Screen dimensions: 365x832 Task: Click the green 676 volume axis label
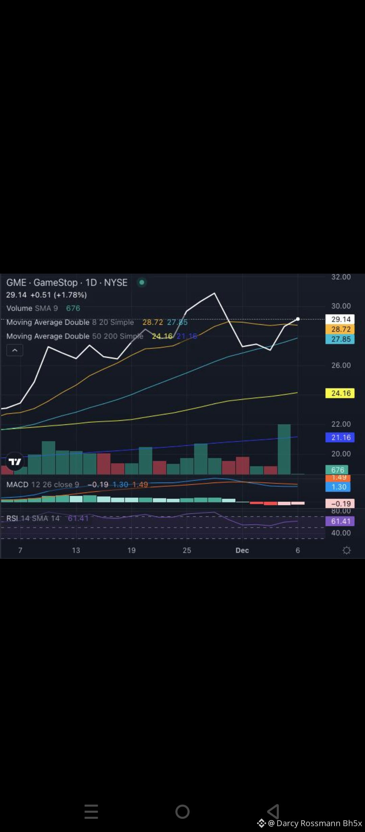pos(337,470)
